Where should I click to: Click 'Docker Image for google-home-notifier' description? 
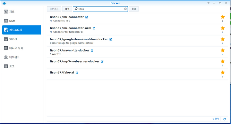coord(72,43)
